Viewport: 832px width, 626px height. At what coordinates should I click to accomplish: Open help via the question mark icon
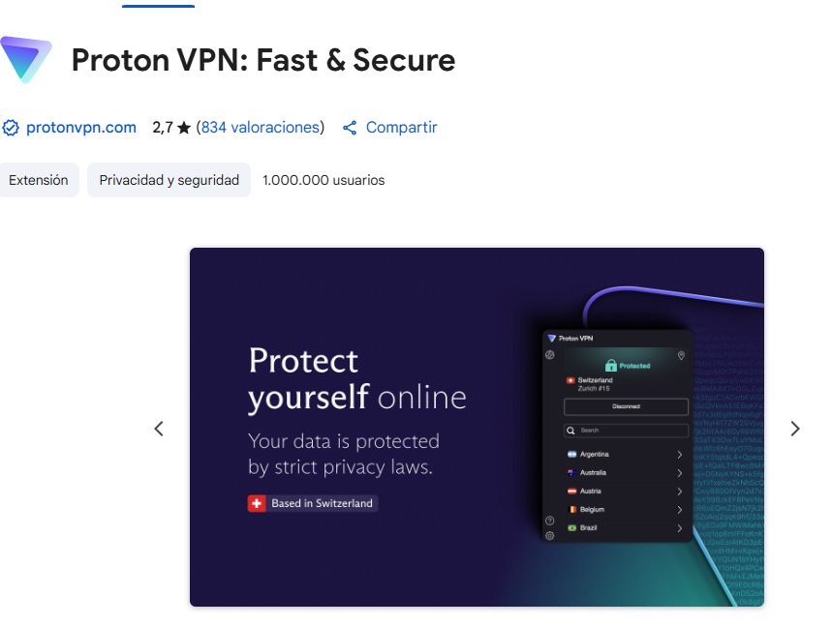coord(550,521)
